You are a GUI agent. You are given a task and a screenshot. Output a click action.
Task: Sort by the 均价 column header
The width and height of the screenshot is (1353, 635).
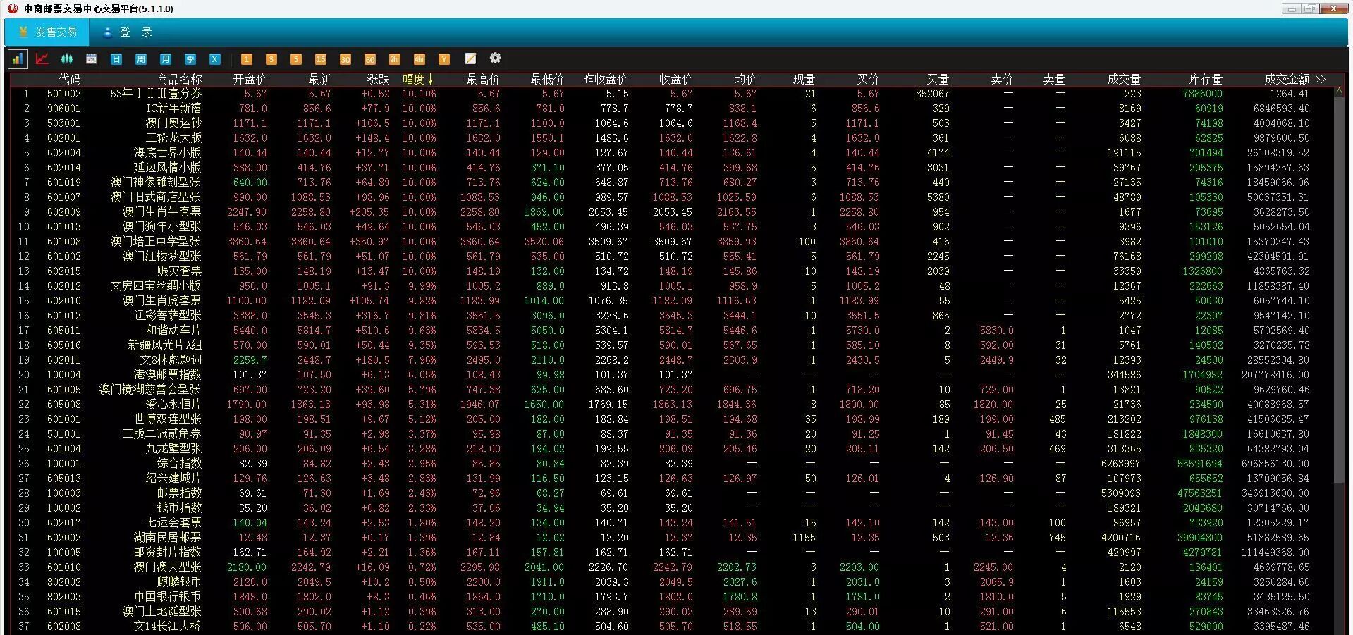[x=745, y=79]
